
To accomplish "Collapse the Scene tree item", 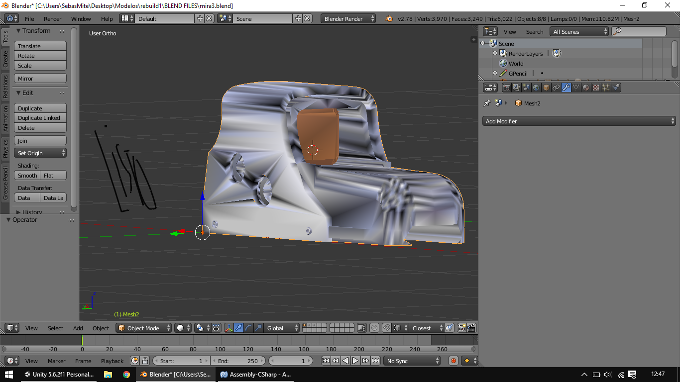I will (483, 43).
